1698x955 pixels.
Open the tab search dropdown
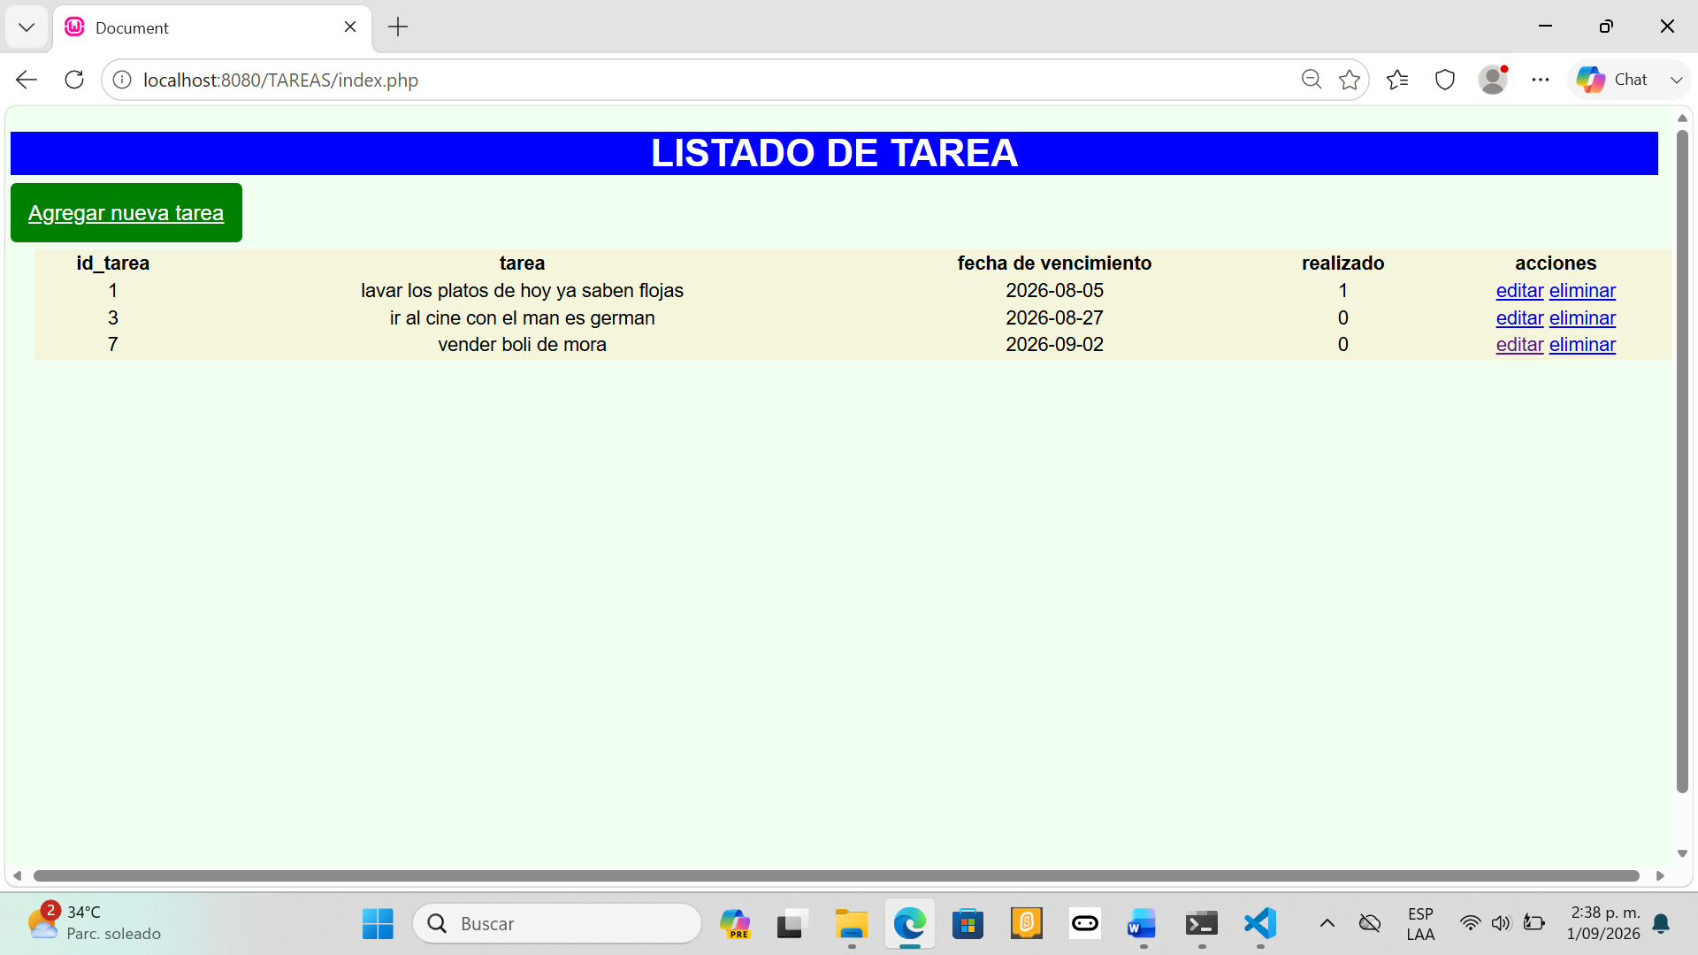point(27,27)
